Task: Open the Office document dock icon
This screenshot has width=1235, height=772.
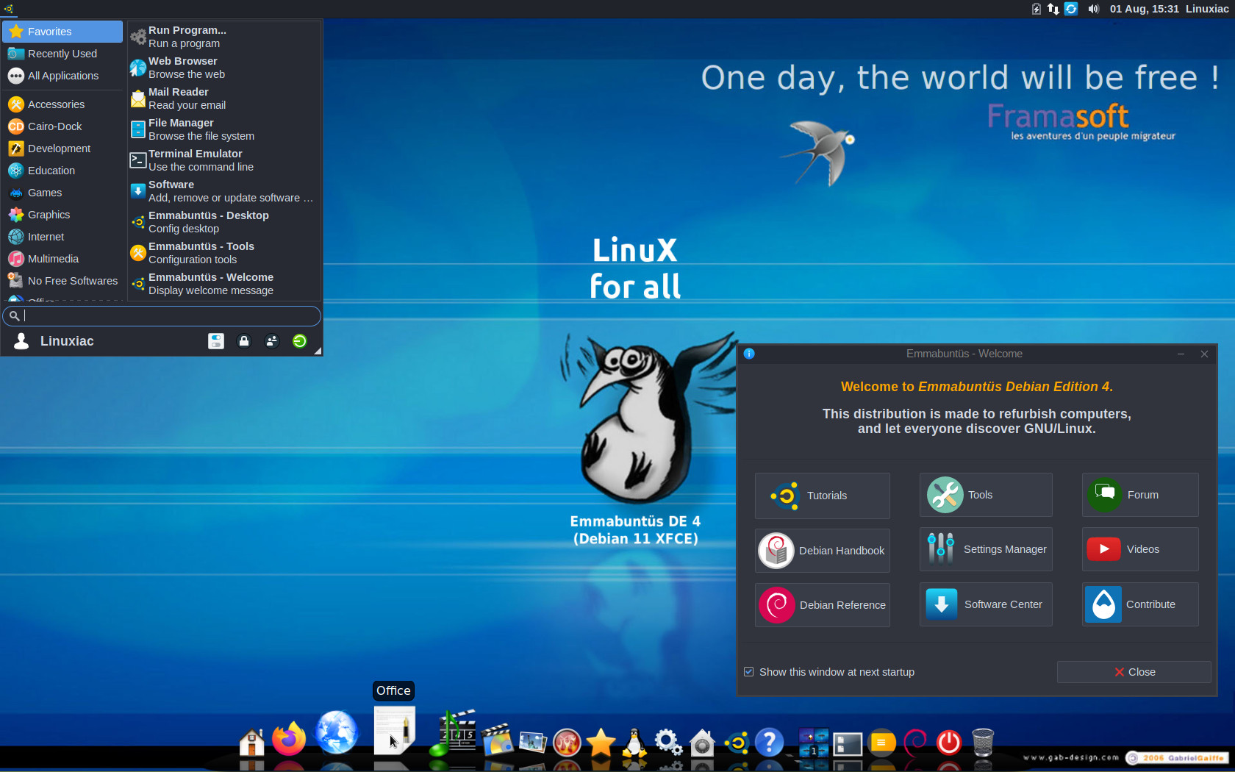Action: click(x=394, y=731)
